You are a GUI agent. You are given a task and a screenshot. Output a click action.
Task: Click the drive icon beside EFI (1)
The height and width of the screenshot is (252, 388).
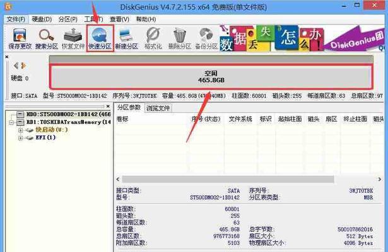pos(29,138)
